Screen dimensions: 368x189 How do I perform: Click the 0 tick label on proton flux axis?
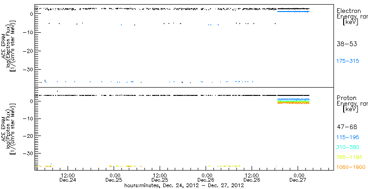[x=31, y=101]
